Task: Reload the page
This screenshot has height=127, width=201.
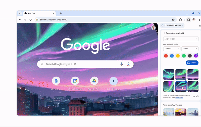Action: click(x=30, y=20)
